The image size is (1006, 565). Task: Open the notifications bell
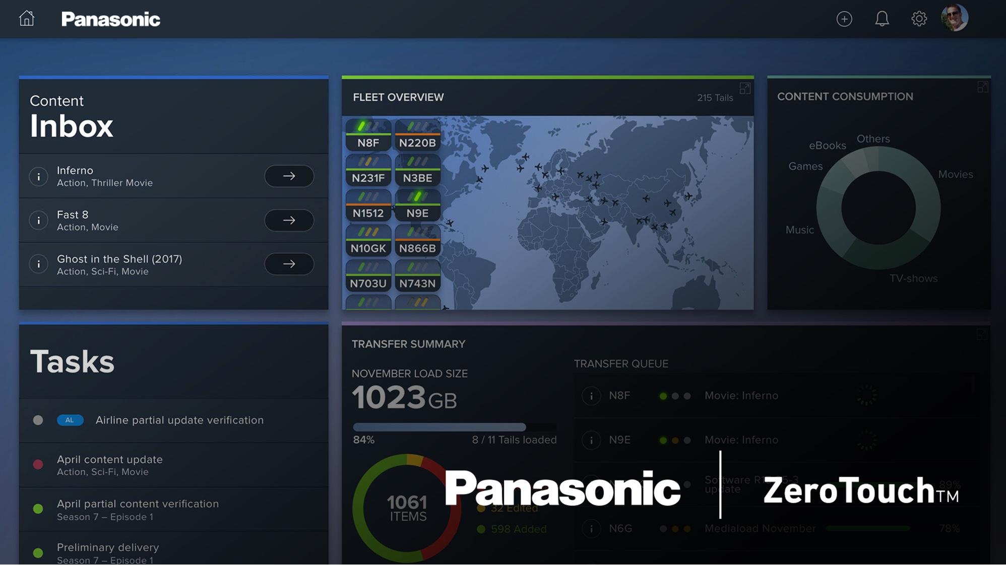882,19
